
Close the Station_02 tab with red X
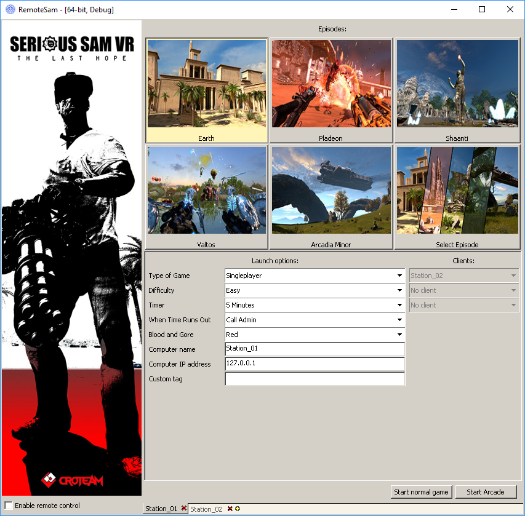point(230,509)
